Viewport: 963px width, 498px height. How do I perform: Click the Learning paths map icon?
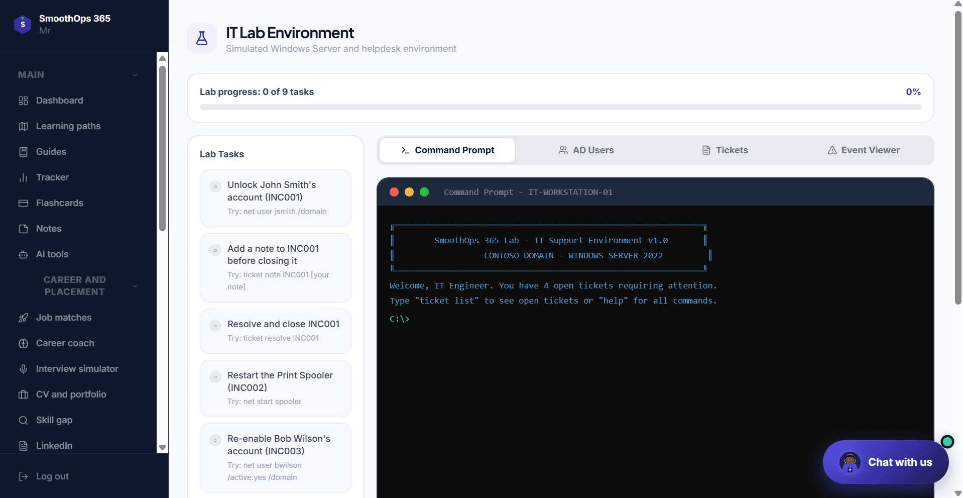(23, 126)
